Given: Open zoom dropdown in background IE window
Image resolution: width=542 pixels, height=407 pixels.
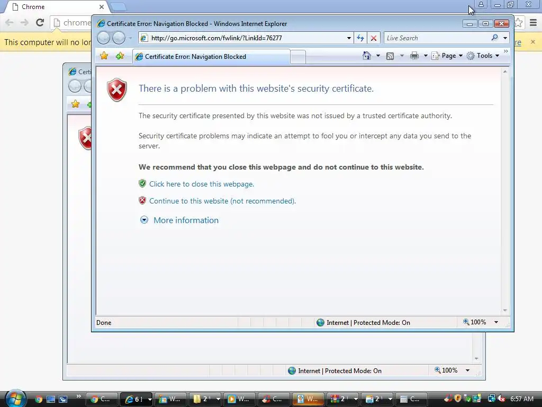Looking at the screenshot, I should click(467, 370).
